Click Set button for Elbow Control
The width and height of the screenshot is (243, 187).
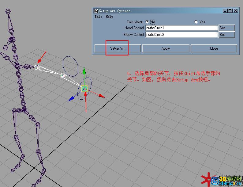tap(227, 35)
